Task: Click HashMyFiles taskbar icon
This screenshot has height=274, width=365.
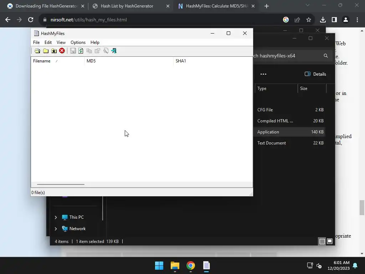Action: pos(206,265)
